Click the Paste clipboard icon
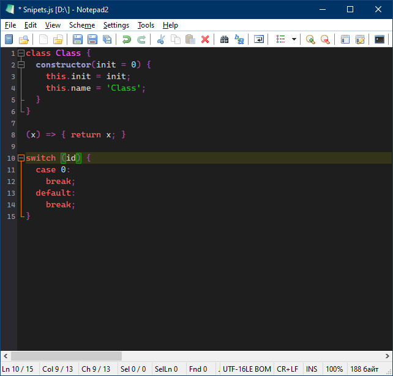The image size is (393, 376). coord(190,39)
